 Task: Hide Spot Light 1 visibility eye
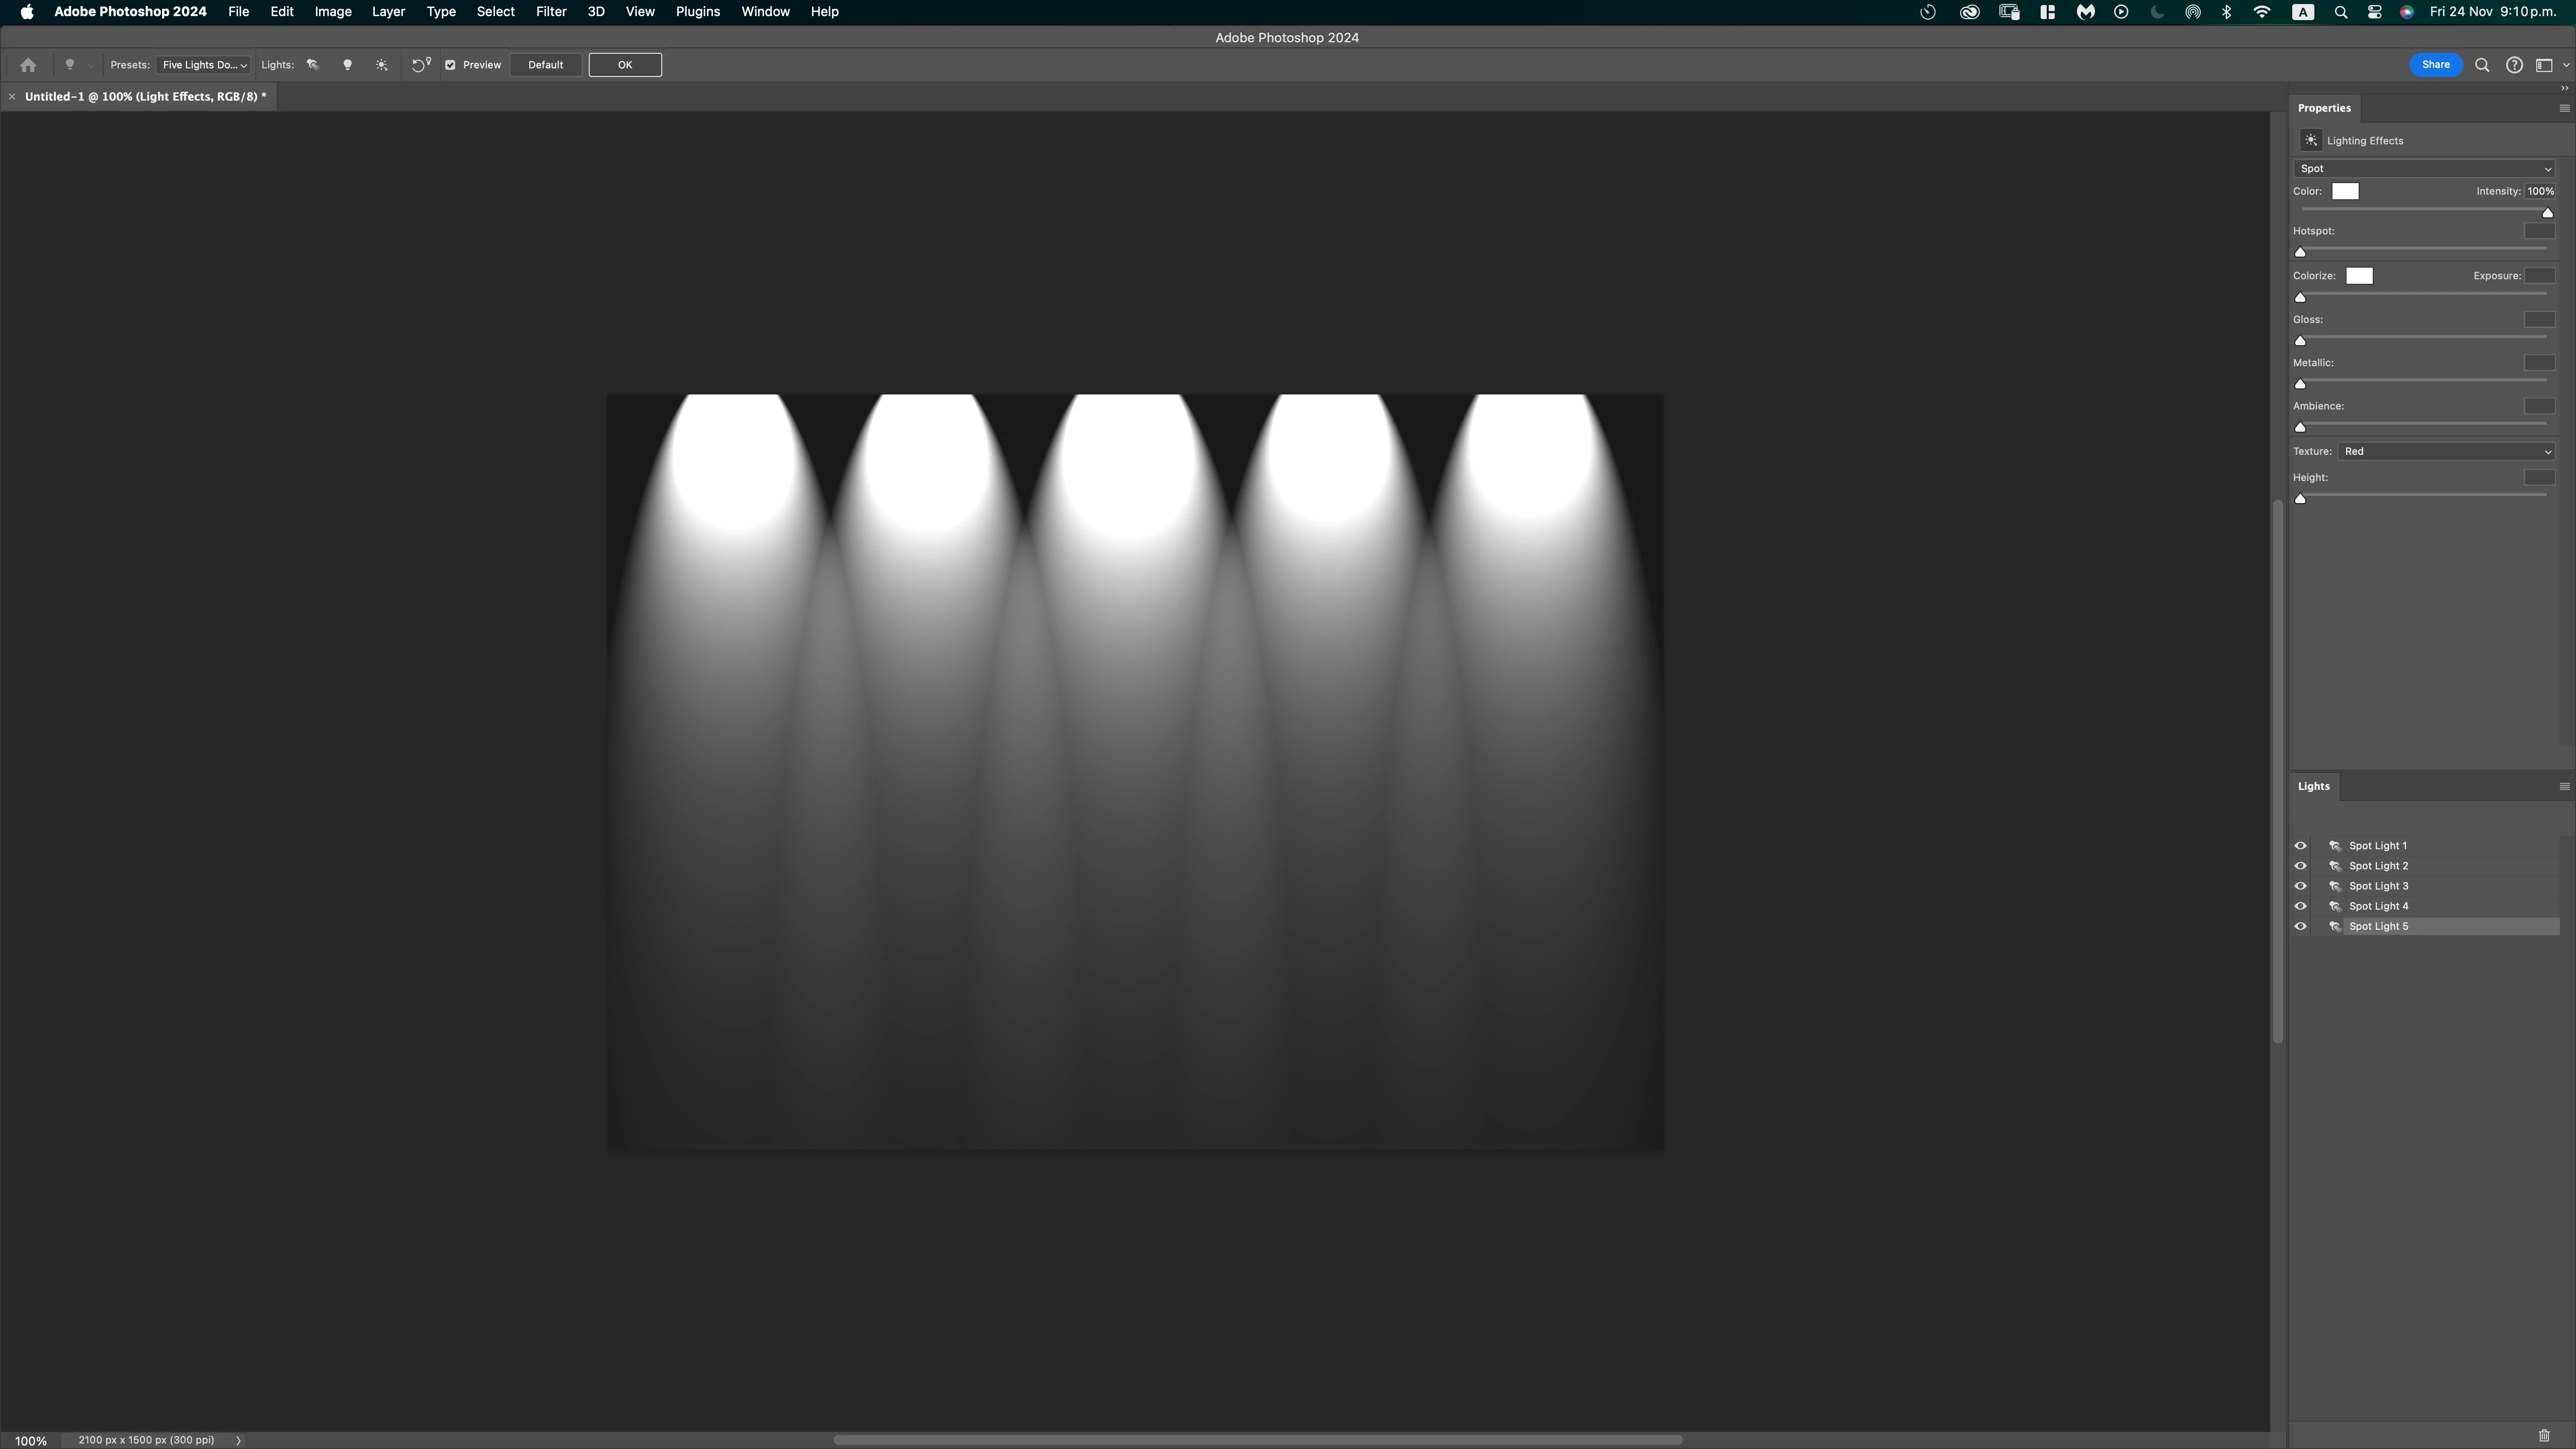2300,846
